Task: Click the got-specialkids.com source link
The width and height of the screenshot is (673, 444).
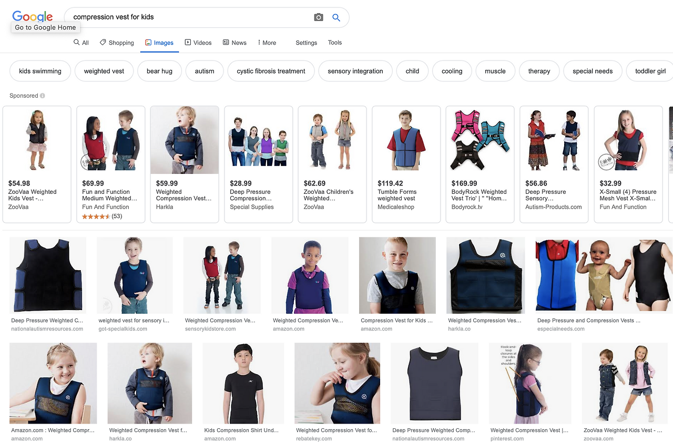Action: [x=123, y=329]
